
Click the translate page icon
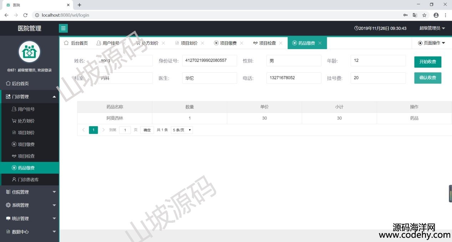point(415,15)
